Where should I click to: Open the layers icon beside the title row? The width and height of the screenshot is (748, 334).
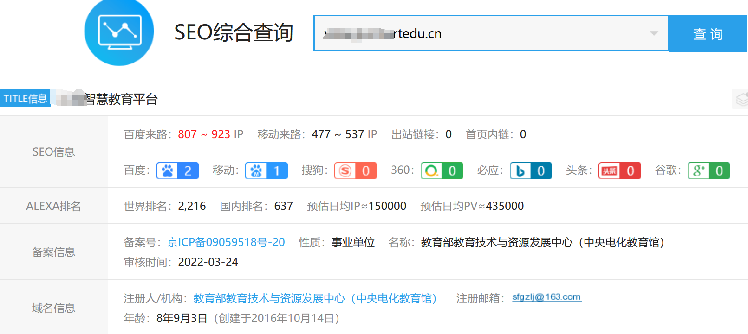tap(741, 99)
